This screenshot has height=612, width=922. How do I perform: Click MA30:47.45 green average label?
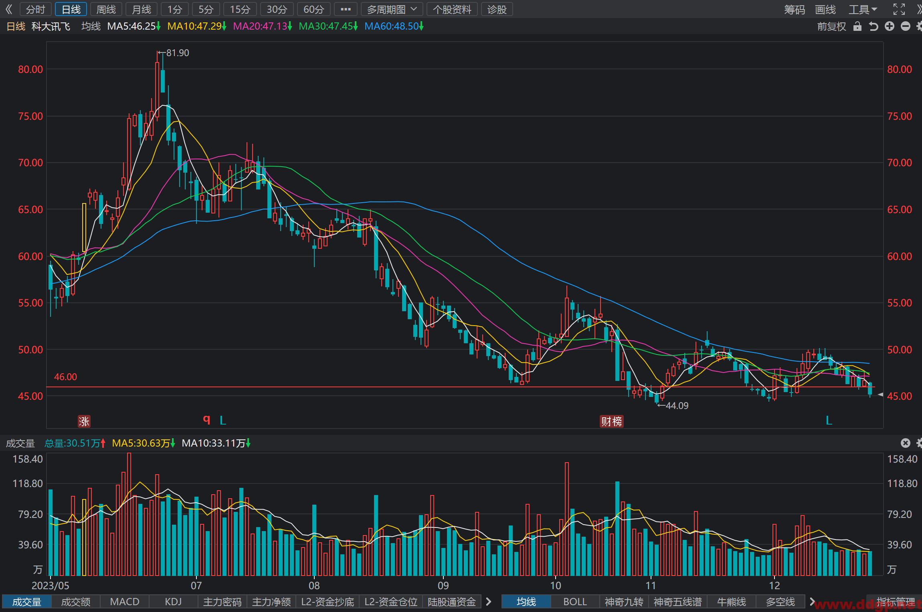pos(328,26)
